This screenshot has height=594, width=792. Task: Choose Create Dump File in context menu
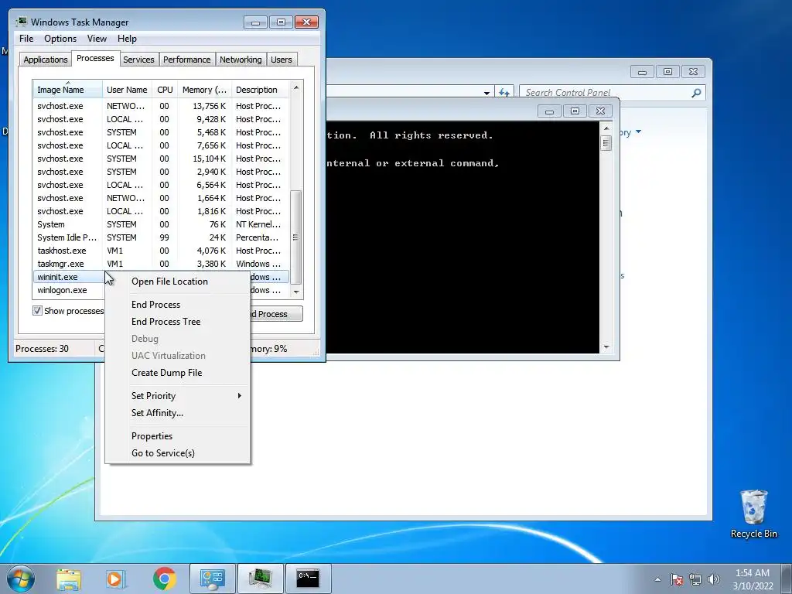(x=178, y=373)
